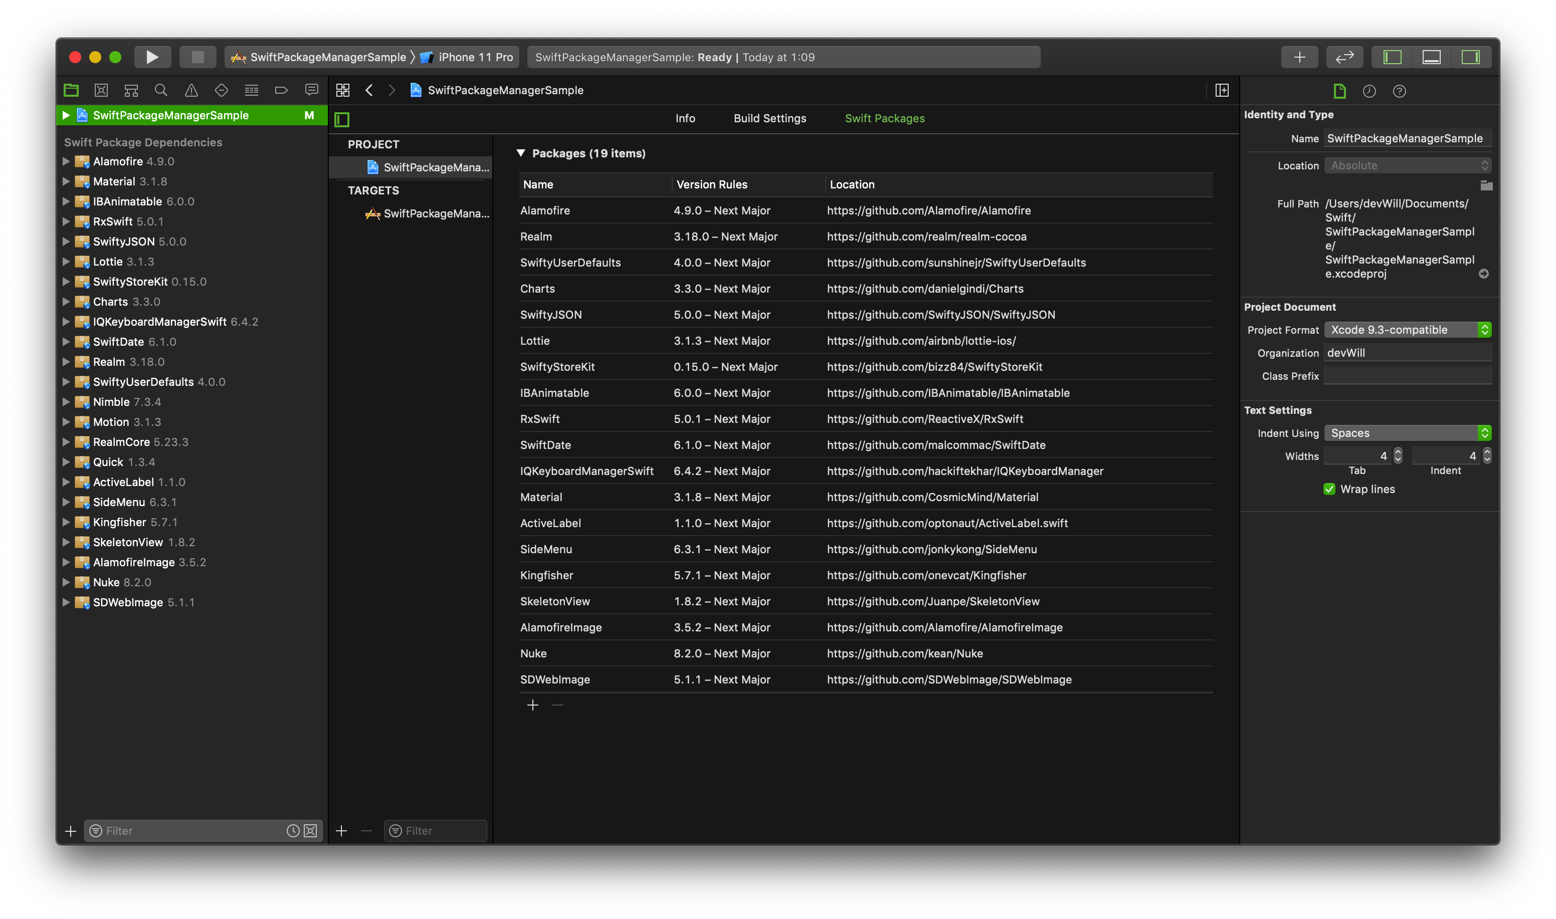Expand SwiftPackageManagerSample project root
This screenshot has width=1556, height=919.
pos(66,115)
